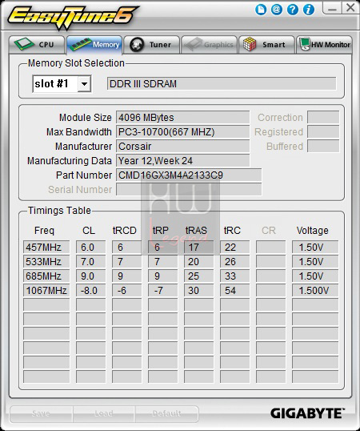Click the 1.500V voltage cell
The image size is (360, 431).
(315, 290)
